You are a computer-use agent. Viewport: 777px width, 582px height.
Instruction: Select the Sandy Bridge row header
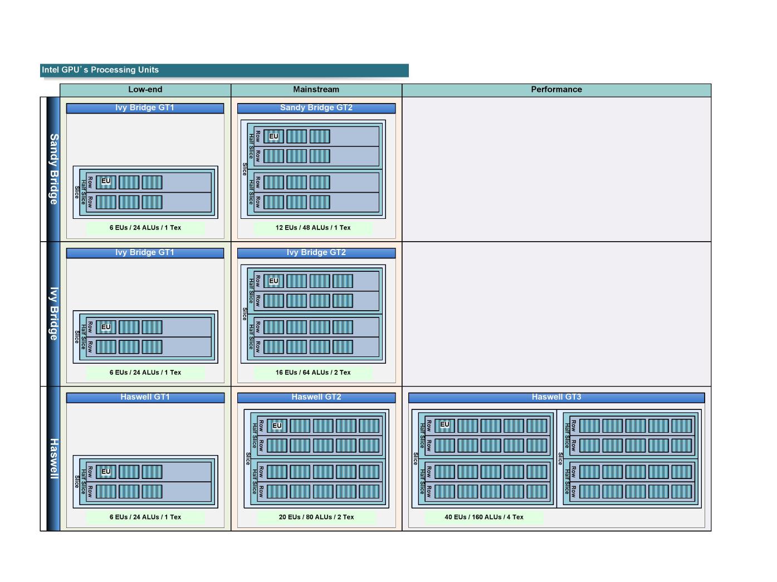53,169
